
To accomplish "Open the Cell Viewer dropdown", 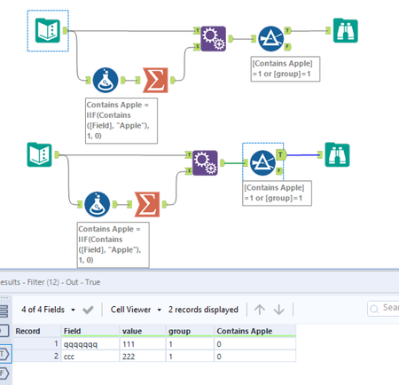I will tap(136, 310).
